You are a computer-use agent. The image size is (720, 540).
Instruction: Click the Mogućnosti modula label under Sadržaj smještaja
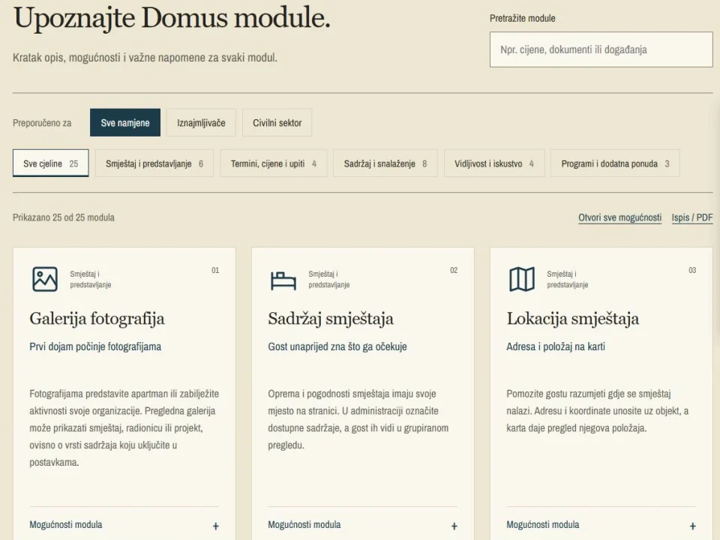tap(304, 524)
